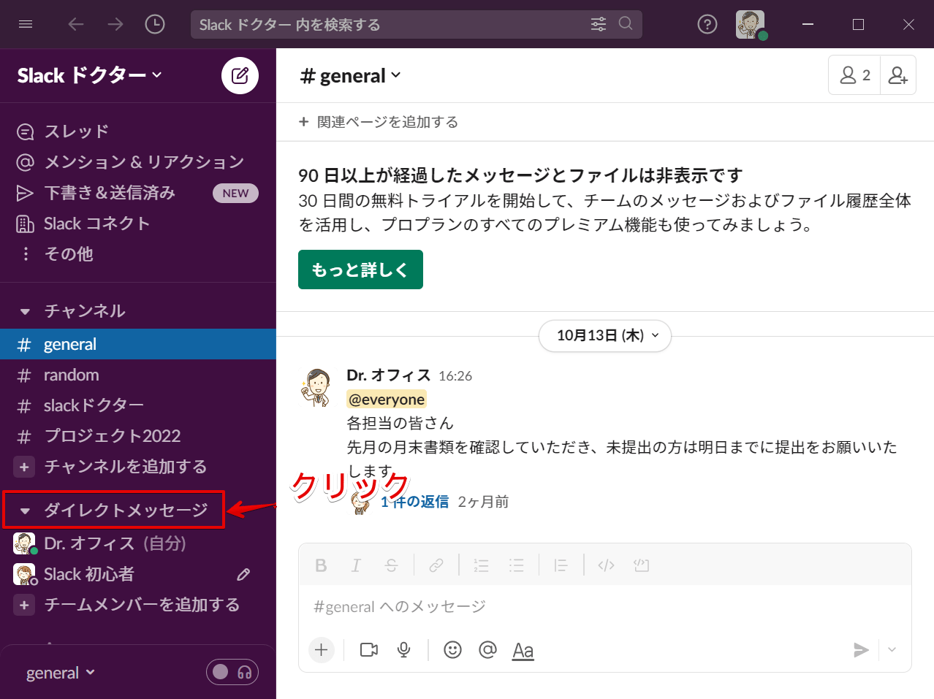Open スレッド from the sidebar
Viewport: 934px width, 699px height.
[72, 131]
